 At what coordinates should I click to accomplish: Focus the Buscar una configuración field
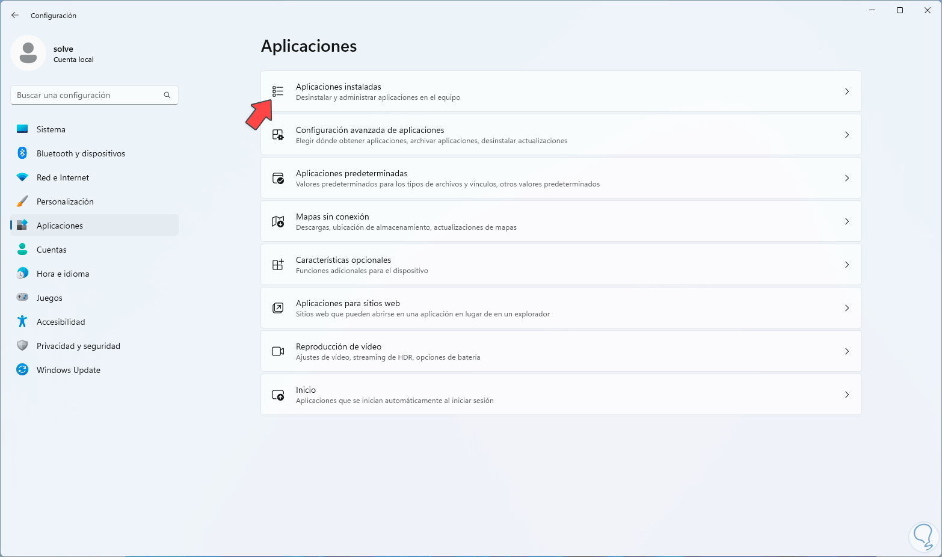point(87,95)
